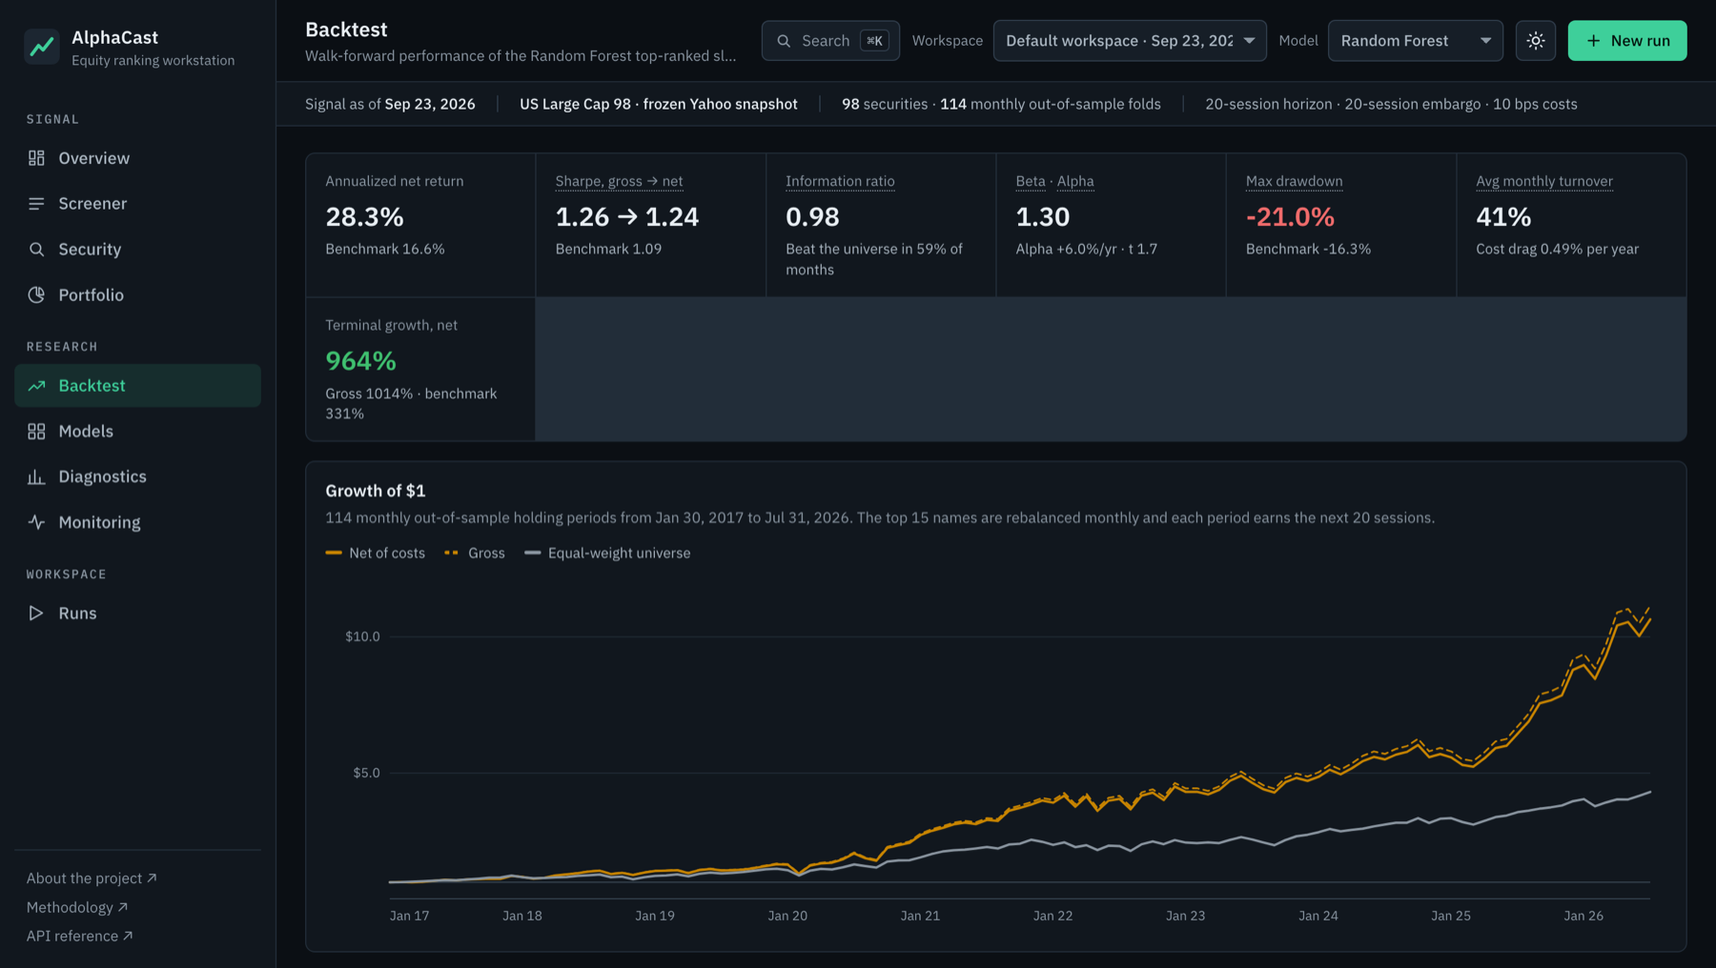Click the Security magnifier icon
Viewport: 1716px width, 968px height.
36,250
